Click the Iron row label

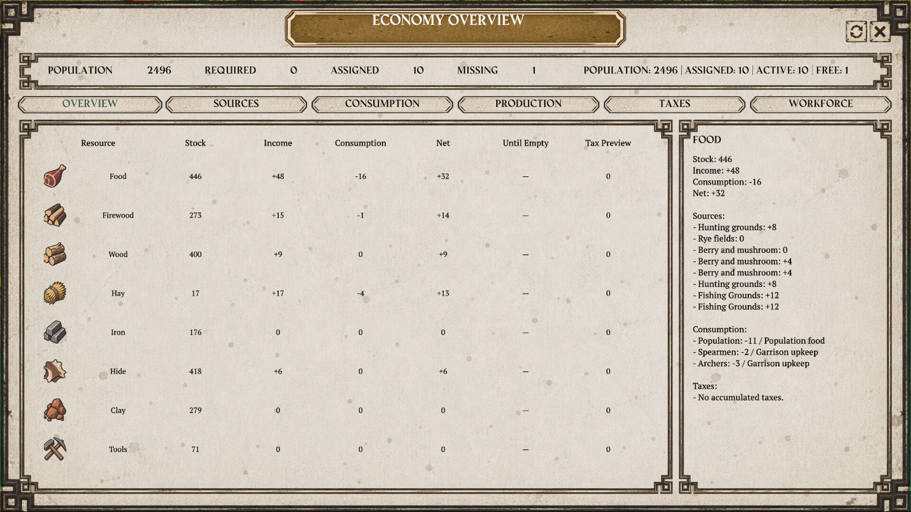point(118,332)
